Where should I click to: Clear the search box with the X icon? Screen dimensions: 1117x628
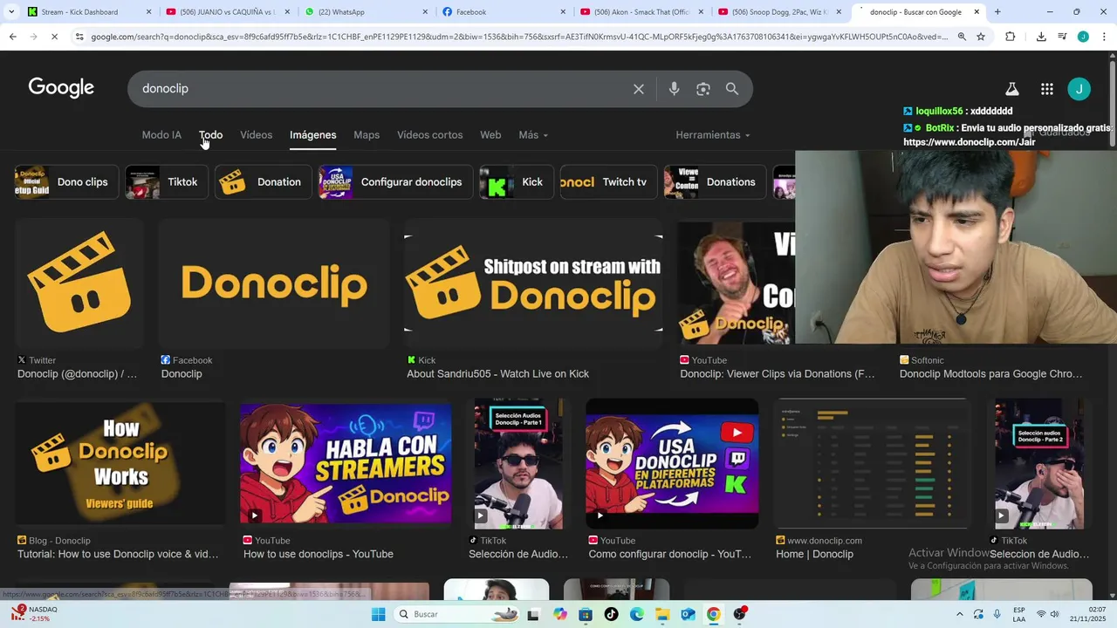[639, 89]
